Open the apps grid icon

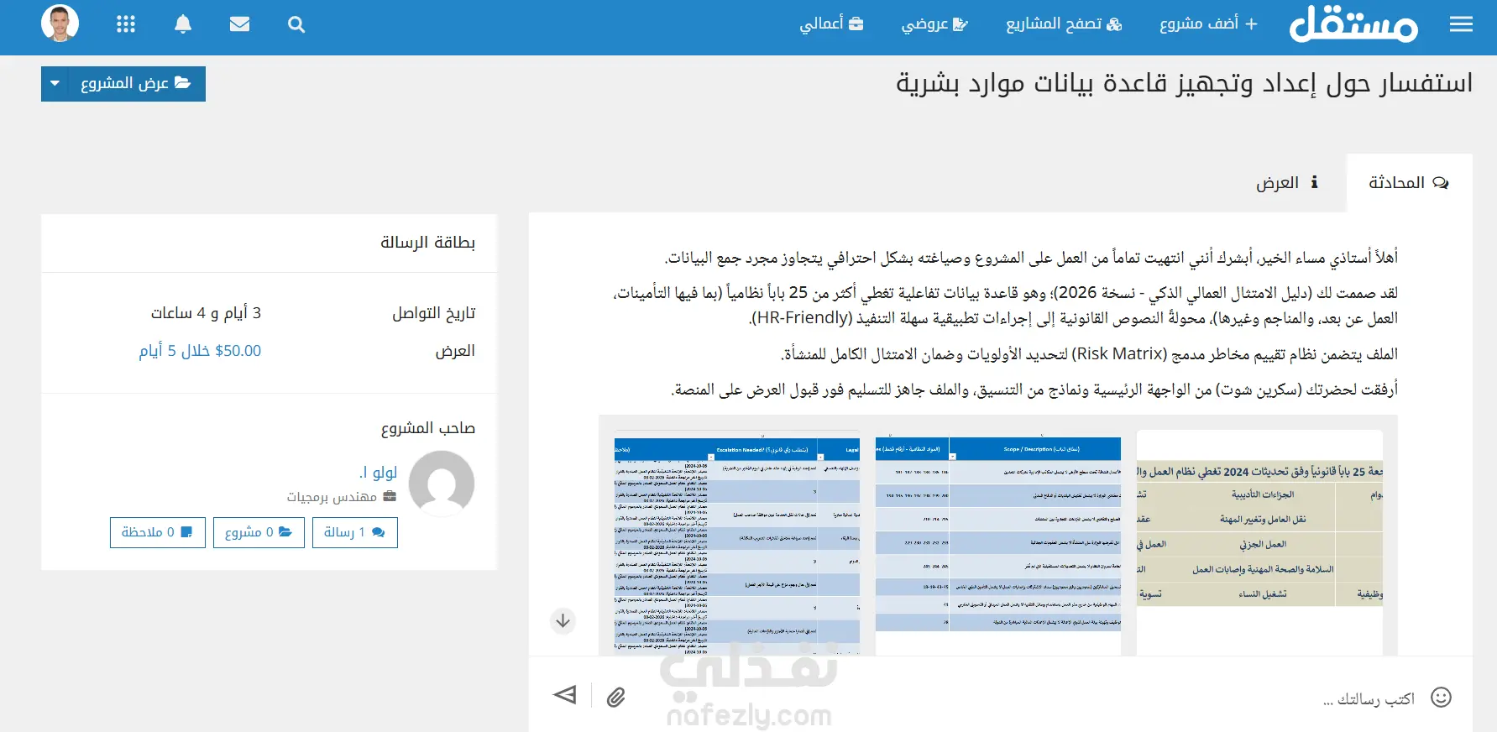point(126,24)
